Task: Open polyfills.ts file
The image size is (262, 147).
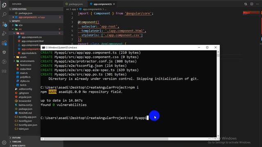Action: coord(25,77)
